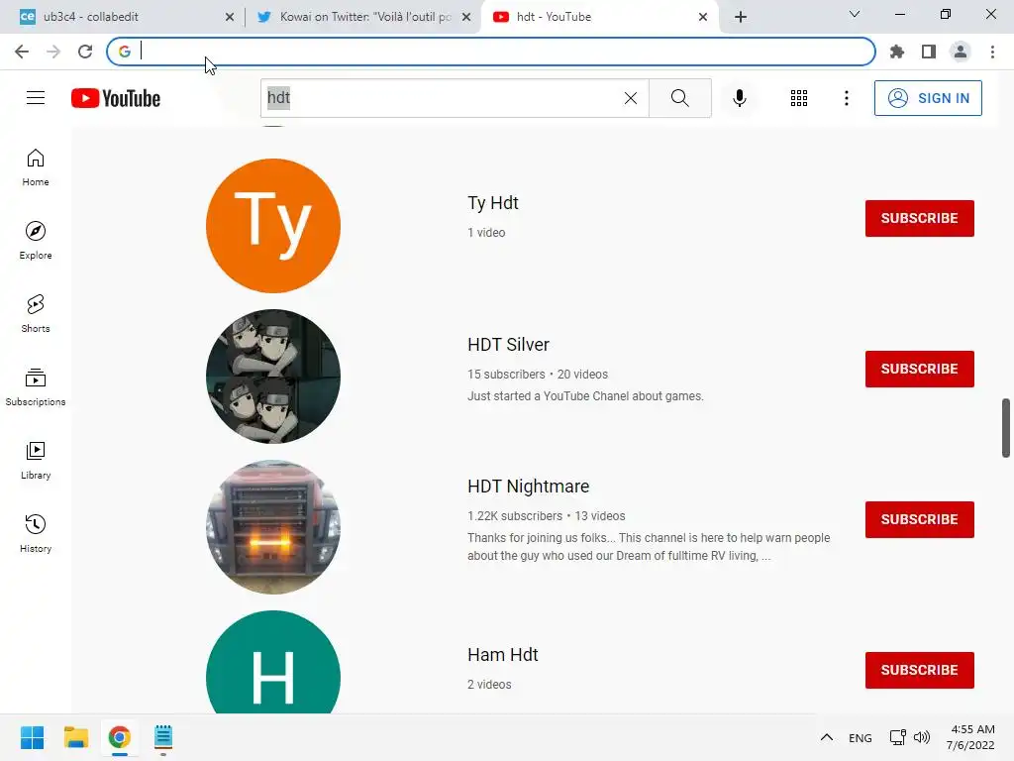Open Subscriptions in the sidebar
Screen dimensions: 1014x761
pos(36,387)
